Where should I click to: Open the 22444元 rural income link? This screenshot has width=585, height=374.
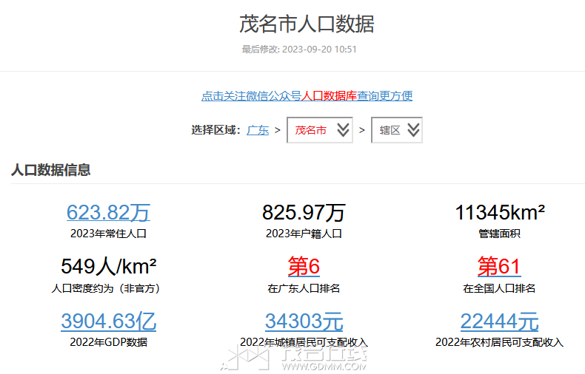pyautogui.click(x=499, y=321)
